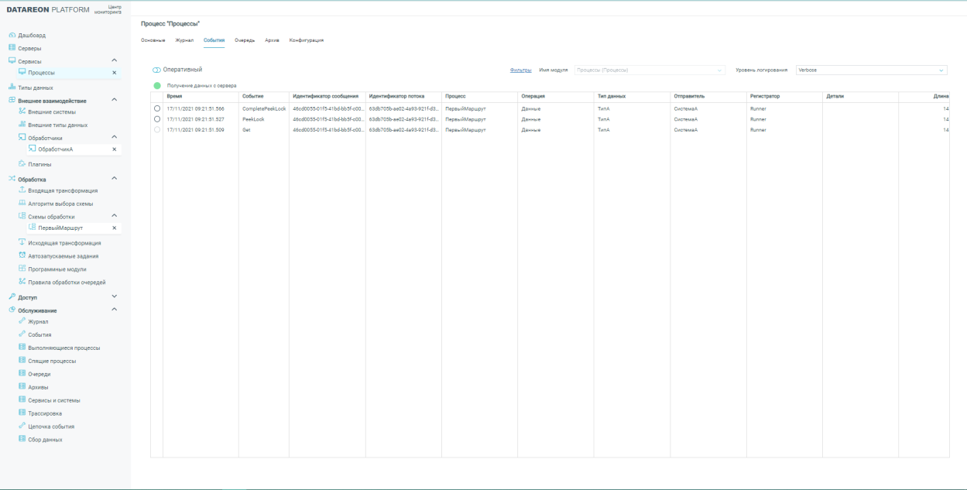Open the Конфигурация tab
Viewport: 967px width, 490px height.
coord(306,39)
